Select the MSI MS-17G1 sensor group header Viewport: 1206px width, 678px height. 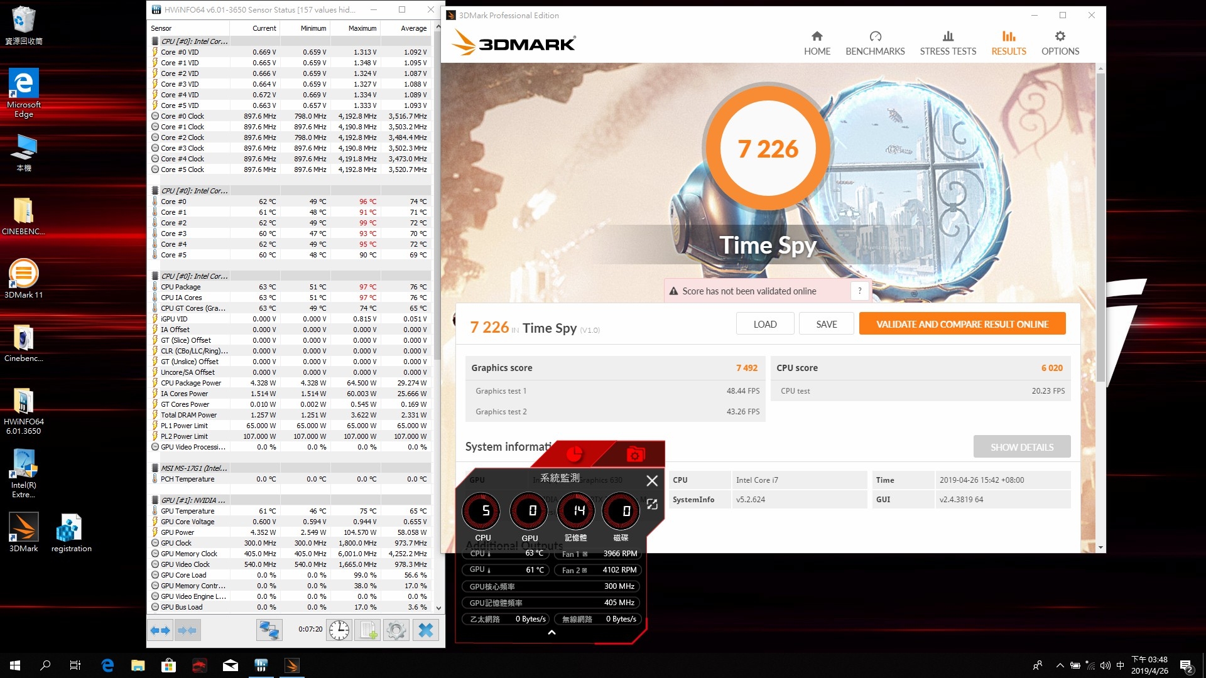coord(290,468)
